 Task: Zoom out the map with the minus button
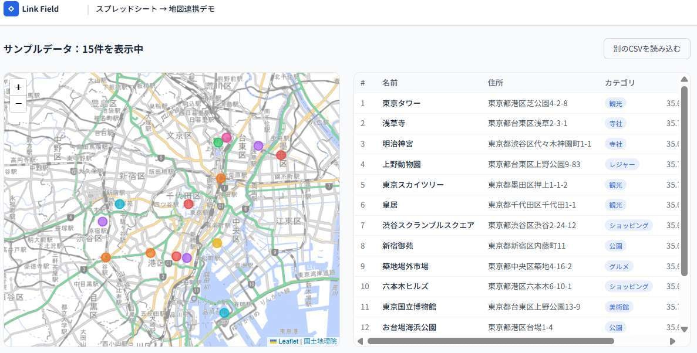[18, 103]
